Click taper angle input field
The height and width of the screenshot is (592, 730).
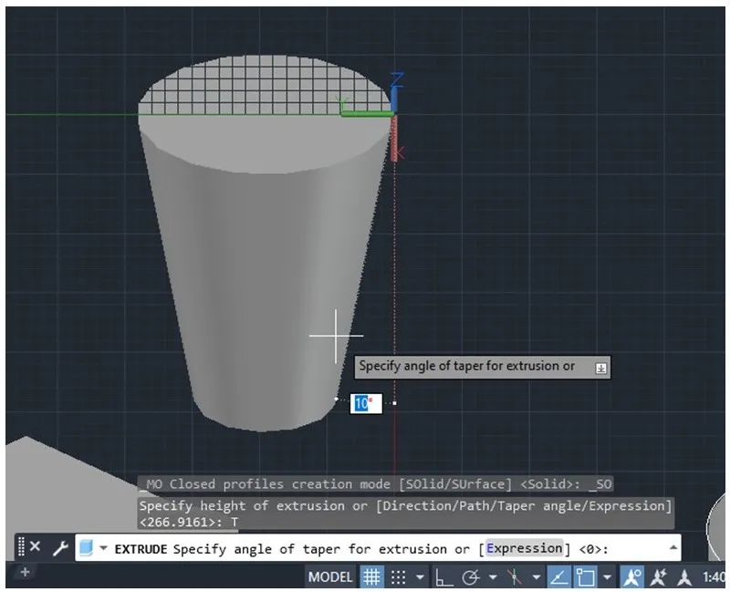365,403
